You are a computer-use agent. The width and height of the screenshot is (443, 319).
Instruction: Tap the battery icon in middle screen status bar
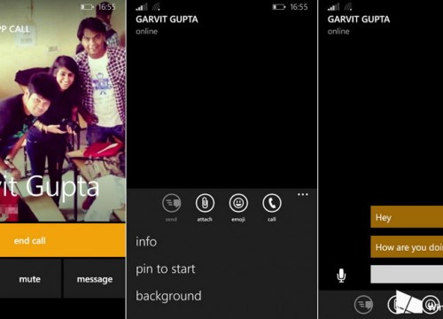pyautogui.click(x=278, y=7)
